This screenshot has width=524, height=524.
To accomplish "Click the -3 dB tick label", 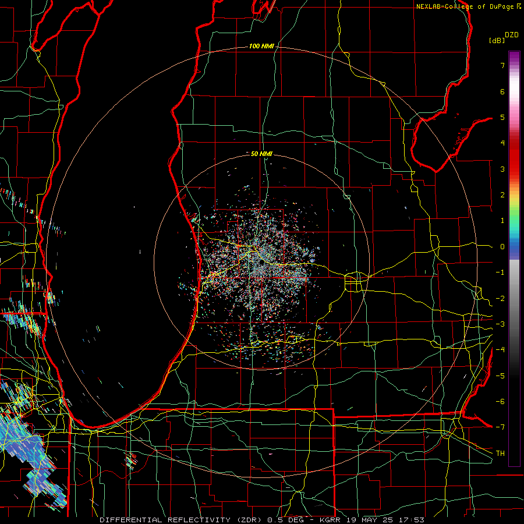I will [x=500, y=324].
